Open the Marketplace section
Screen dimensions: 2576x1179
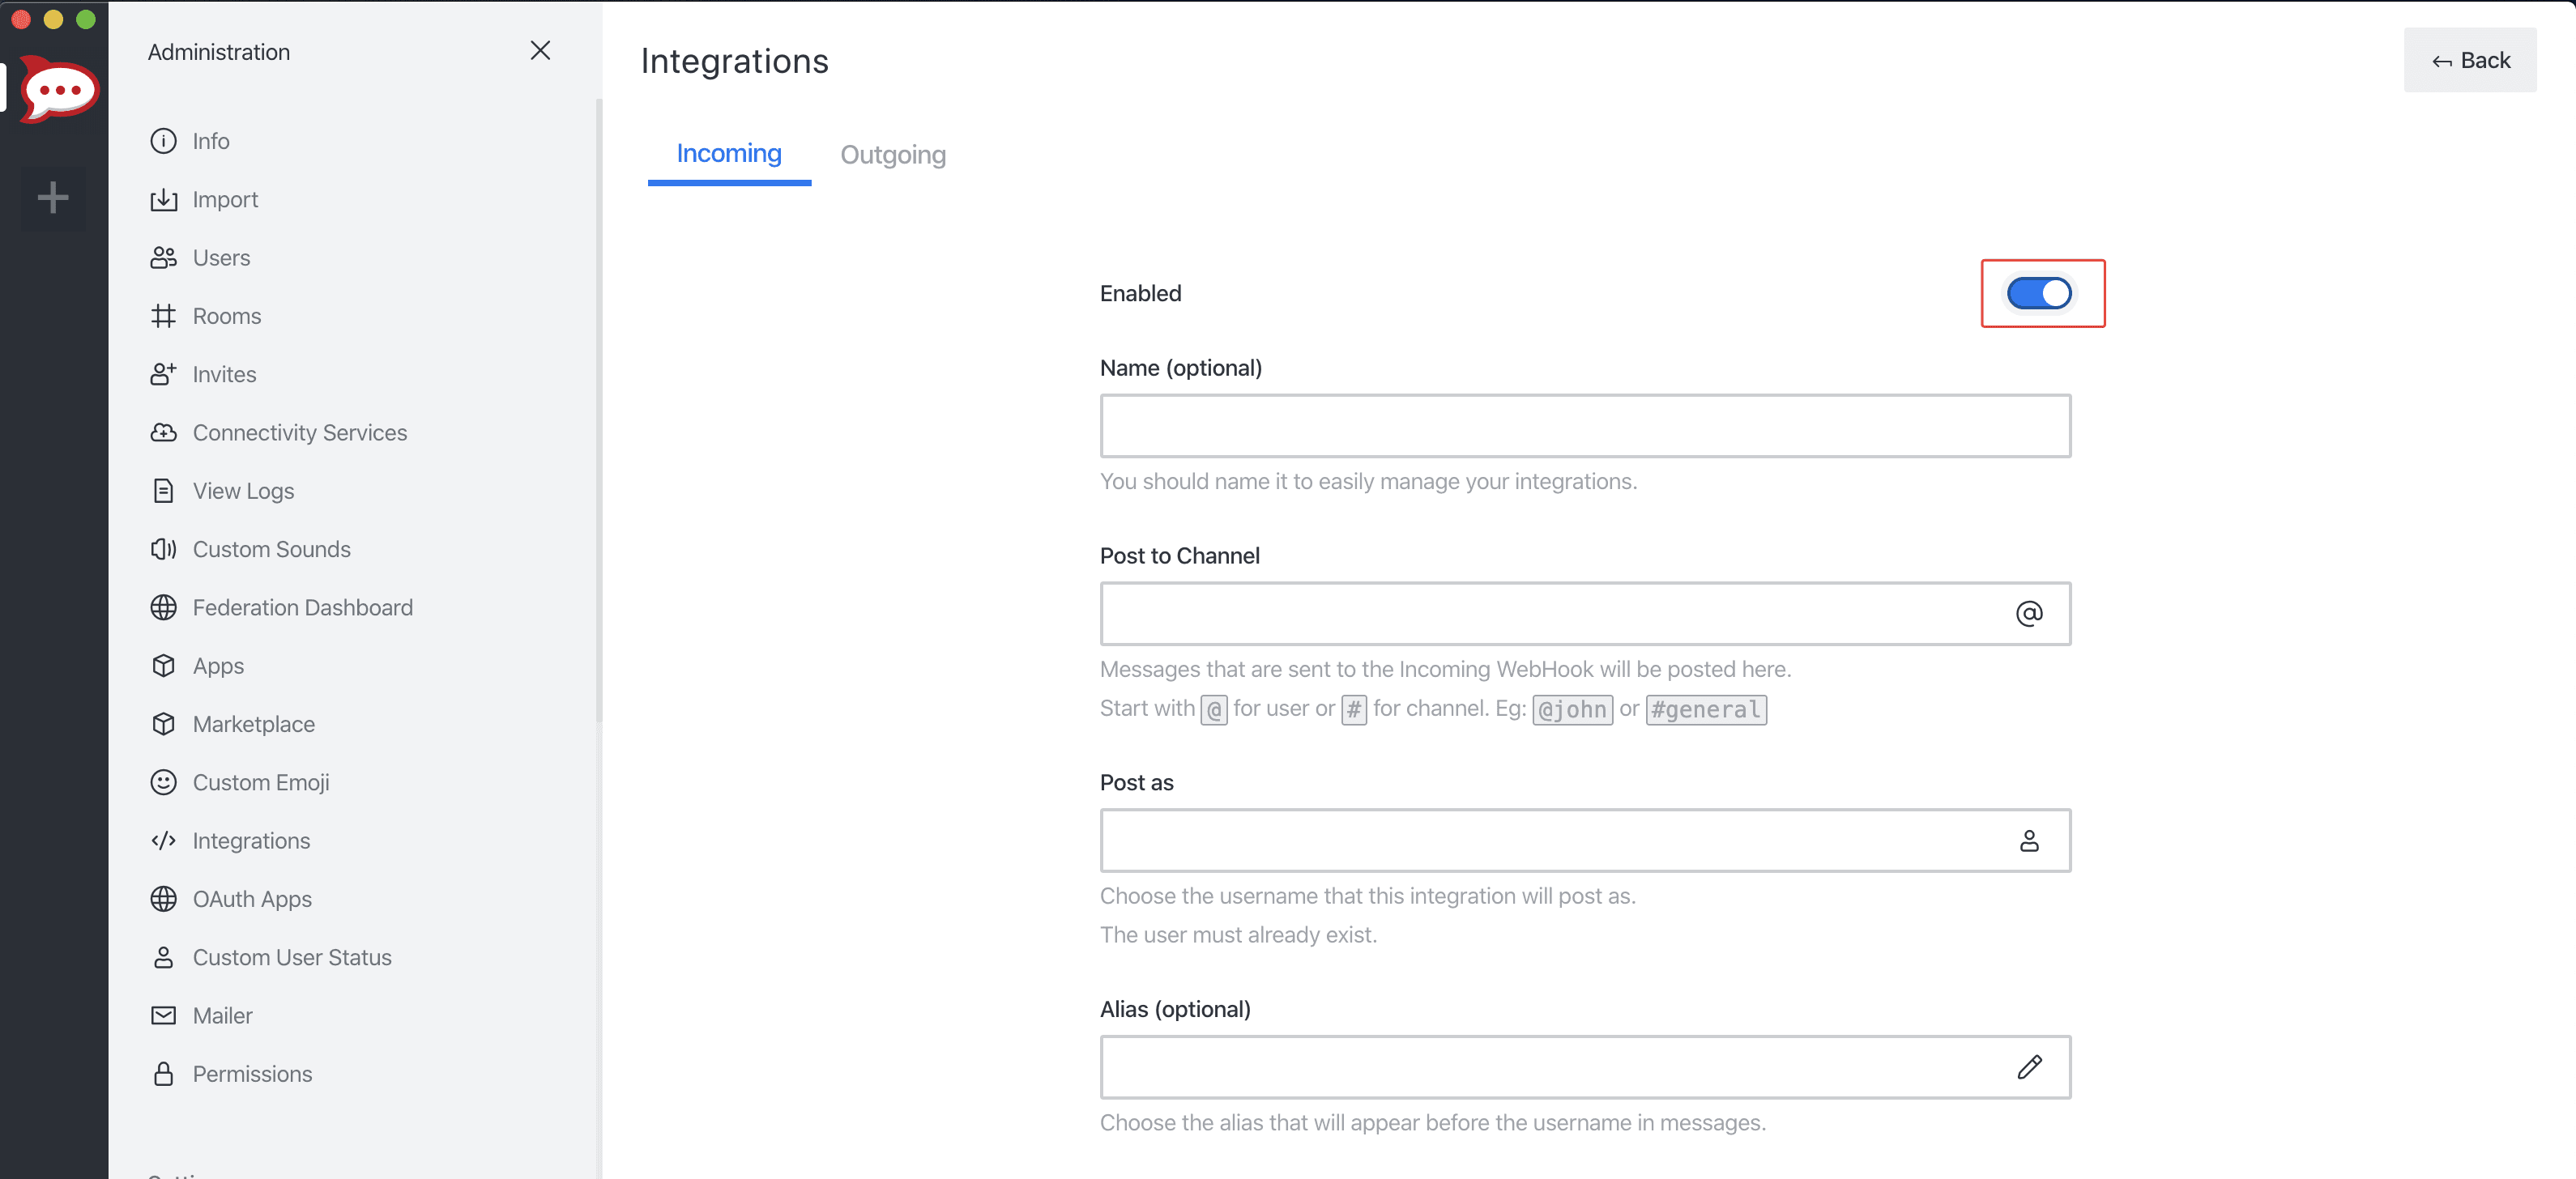[253, 723]
